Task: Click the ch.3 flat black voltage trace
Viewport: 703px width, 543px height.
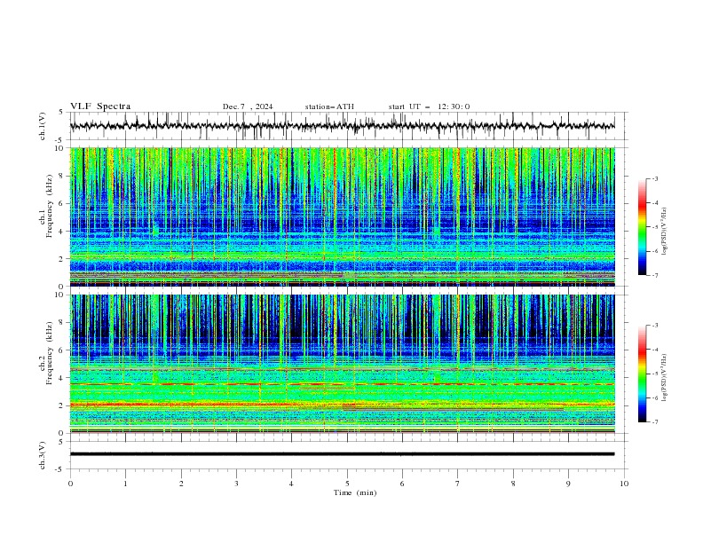Action: coord(342,454)
